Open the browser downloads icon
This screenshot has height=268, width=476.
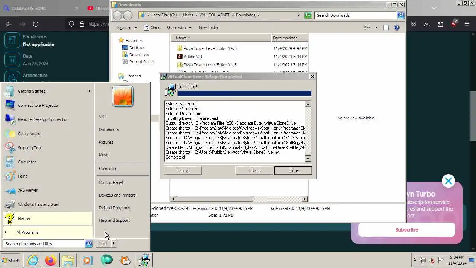(x=427, y=24)
